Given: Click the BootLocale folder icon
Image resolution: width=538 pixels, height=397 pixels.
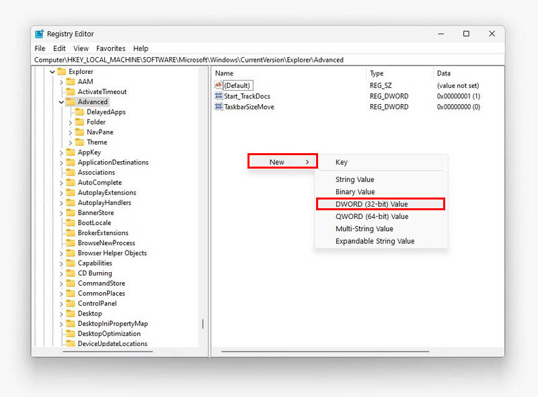Looking at the screenshot, I should [x=71, y=223].
